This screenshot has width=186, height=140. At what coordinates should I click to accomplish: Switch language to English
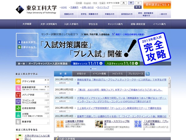(x=87, y=3)
